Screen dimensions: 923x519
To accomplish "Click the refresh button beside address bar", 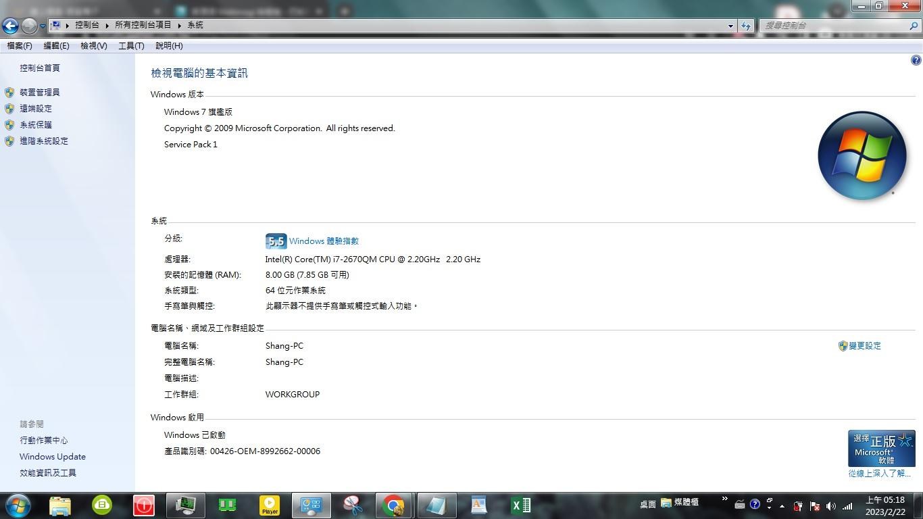I will [x=745, y=26].
